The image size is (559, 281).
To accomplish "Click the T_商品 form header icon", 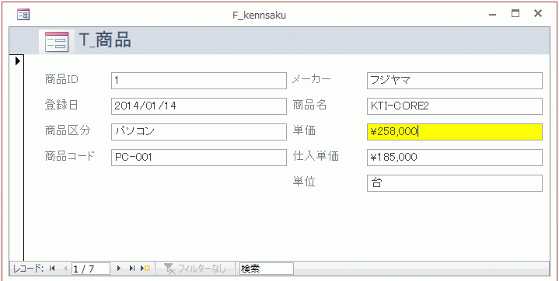I will pos(57,42).
